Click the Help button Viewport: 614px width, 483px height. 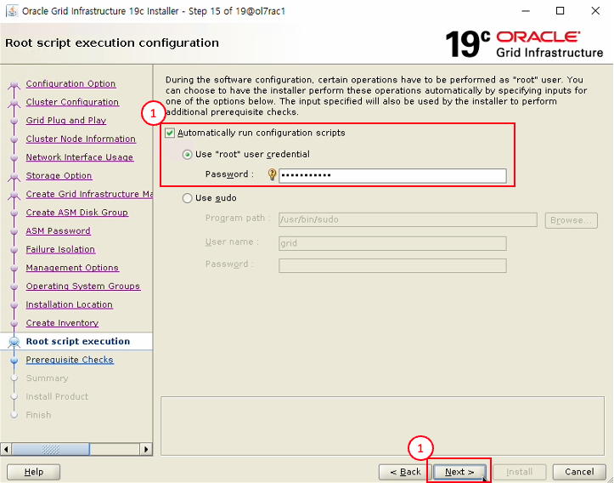coord(34,472)
